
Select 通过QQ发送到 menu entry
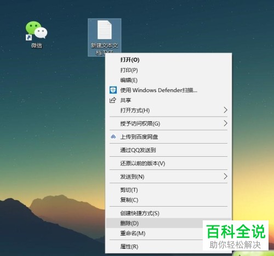click(168, 150)
